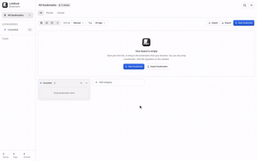Click the 0 shown badge
This screenshot has width=257, height=161.
tap(64, 5)
